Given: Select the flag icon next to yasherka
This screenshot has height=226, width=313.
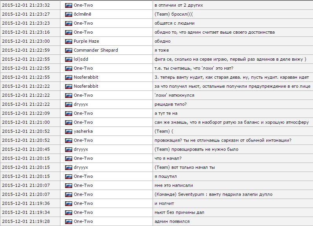Looking at the screenshot, I should [69, 131].
